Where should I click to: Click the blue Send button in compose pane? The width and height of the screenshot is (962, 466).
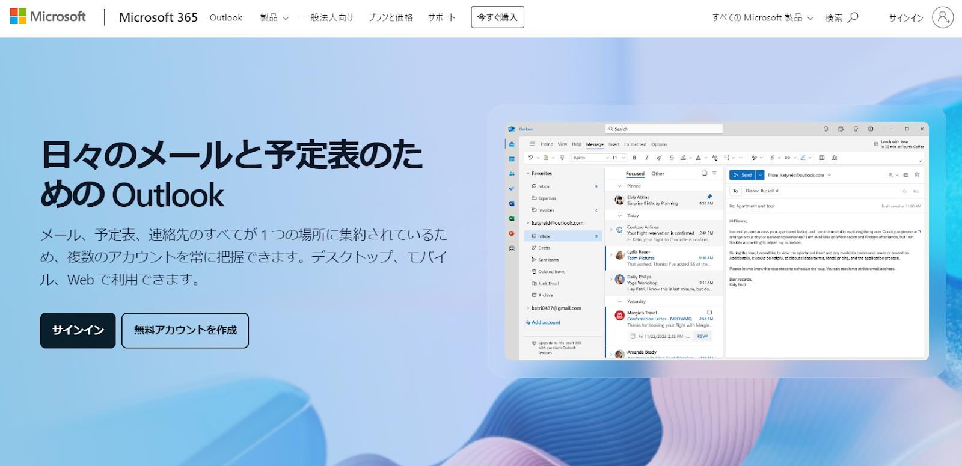[x=743, y=175]
